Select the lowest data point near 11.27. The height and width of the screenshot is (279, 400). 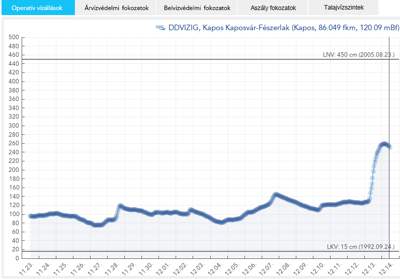(x=97, y=225)
